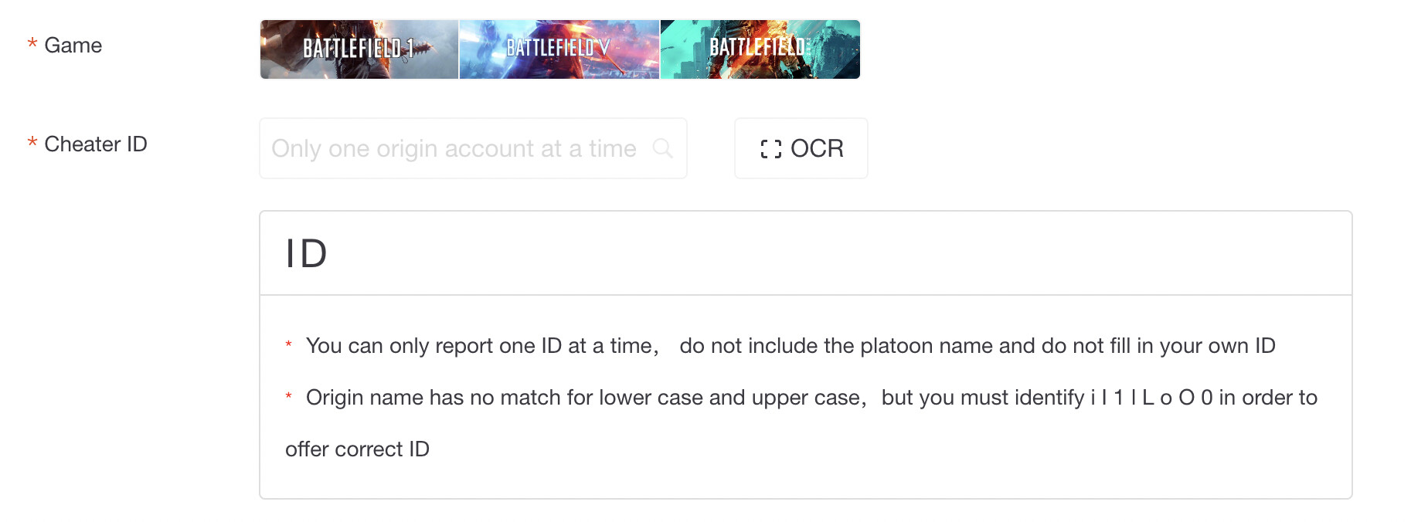The width and height of the screenshot is (1428, 522).
Task: Click the Game field label
Action: click(73, 46)
